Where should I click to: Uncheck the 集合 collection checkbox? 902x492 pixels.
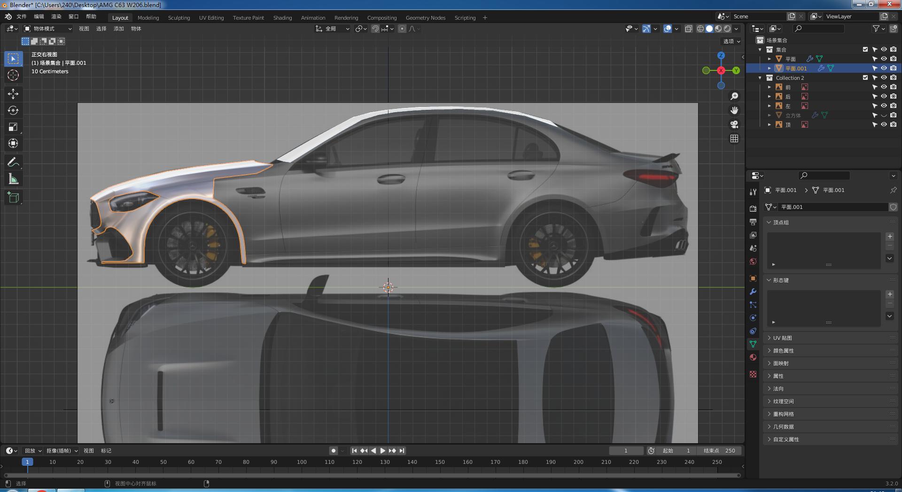click(865, 49)
